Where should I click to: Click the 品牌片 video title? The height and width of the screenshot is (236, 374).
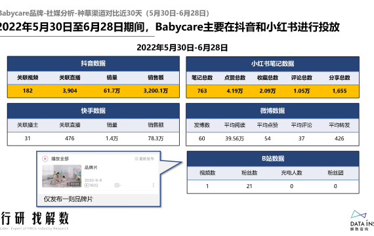point(91,168)
